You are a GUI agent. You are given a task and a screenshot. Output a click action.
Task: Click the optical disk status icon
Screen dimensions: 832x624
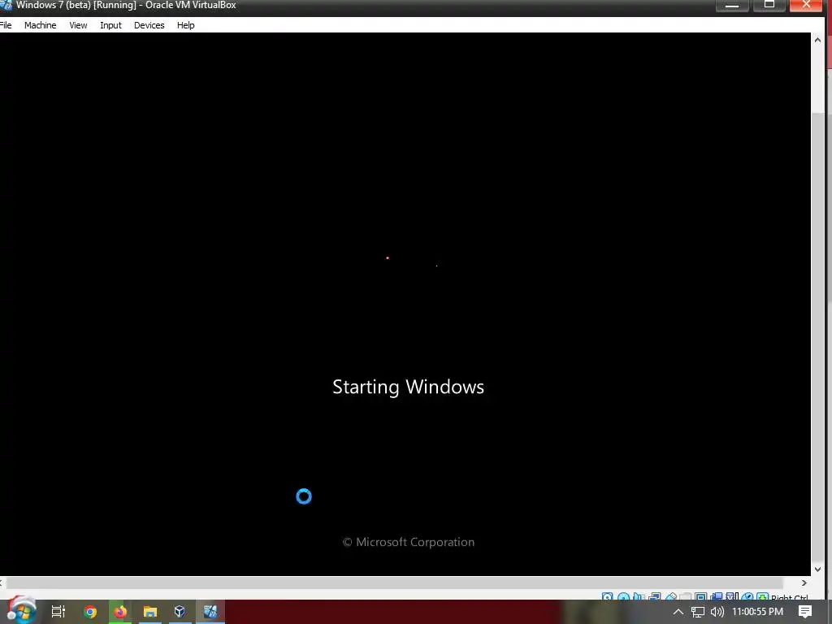tap(623, 596)
